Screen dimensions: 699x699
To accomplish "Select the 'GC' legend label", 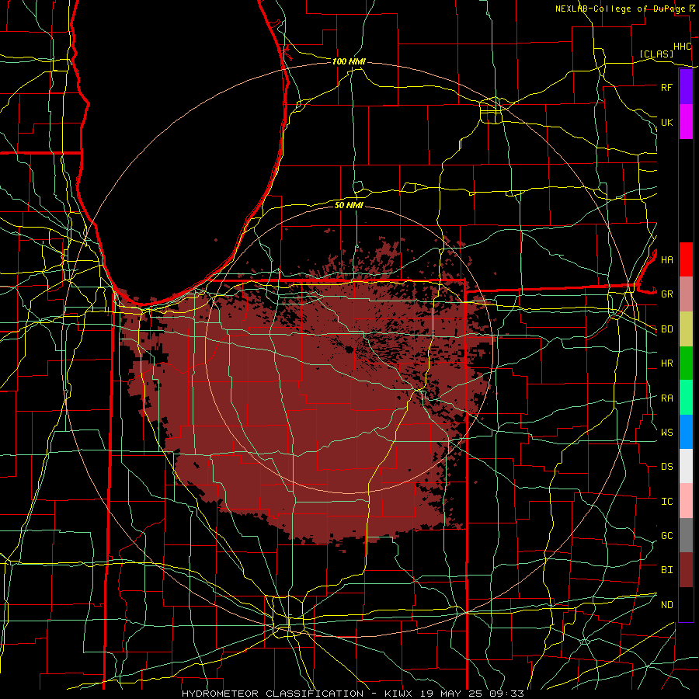I will (x=666, y=535).
